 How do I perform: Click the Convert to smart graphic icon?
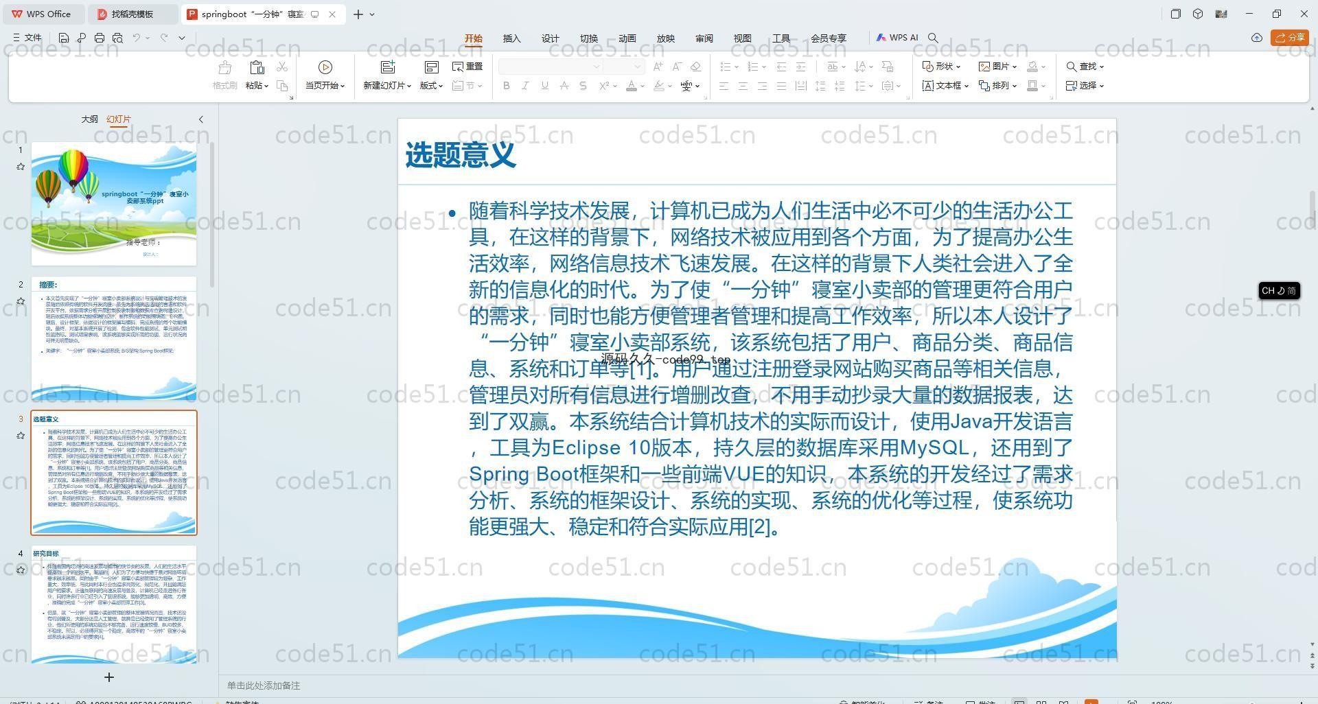(x=888, y=67)
